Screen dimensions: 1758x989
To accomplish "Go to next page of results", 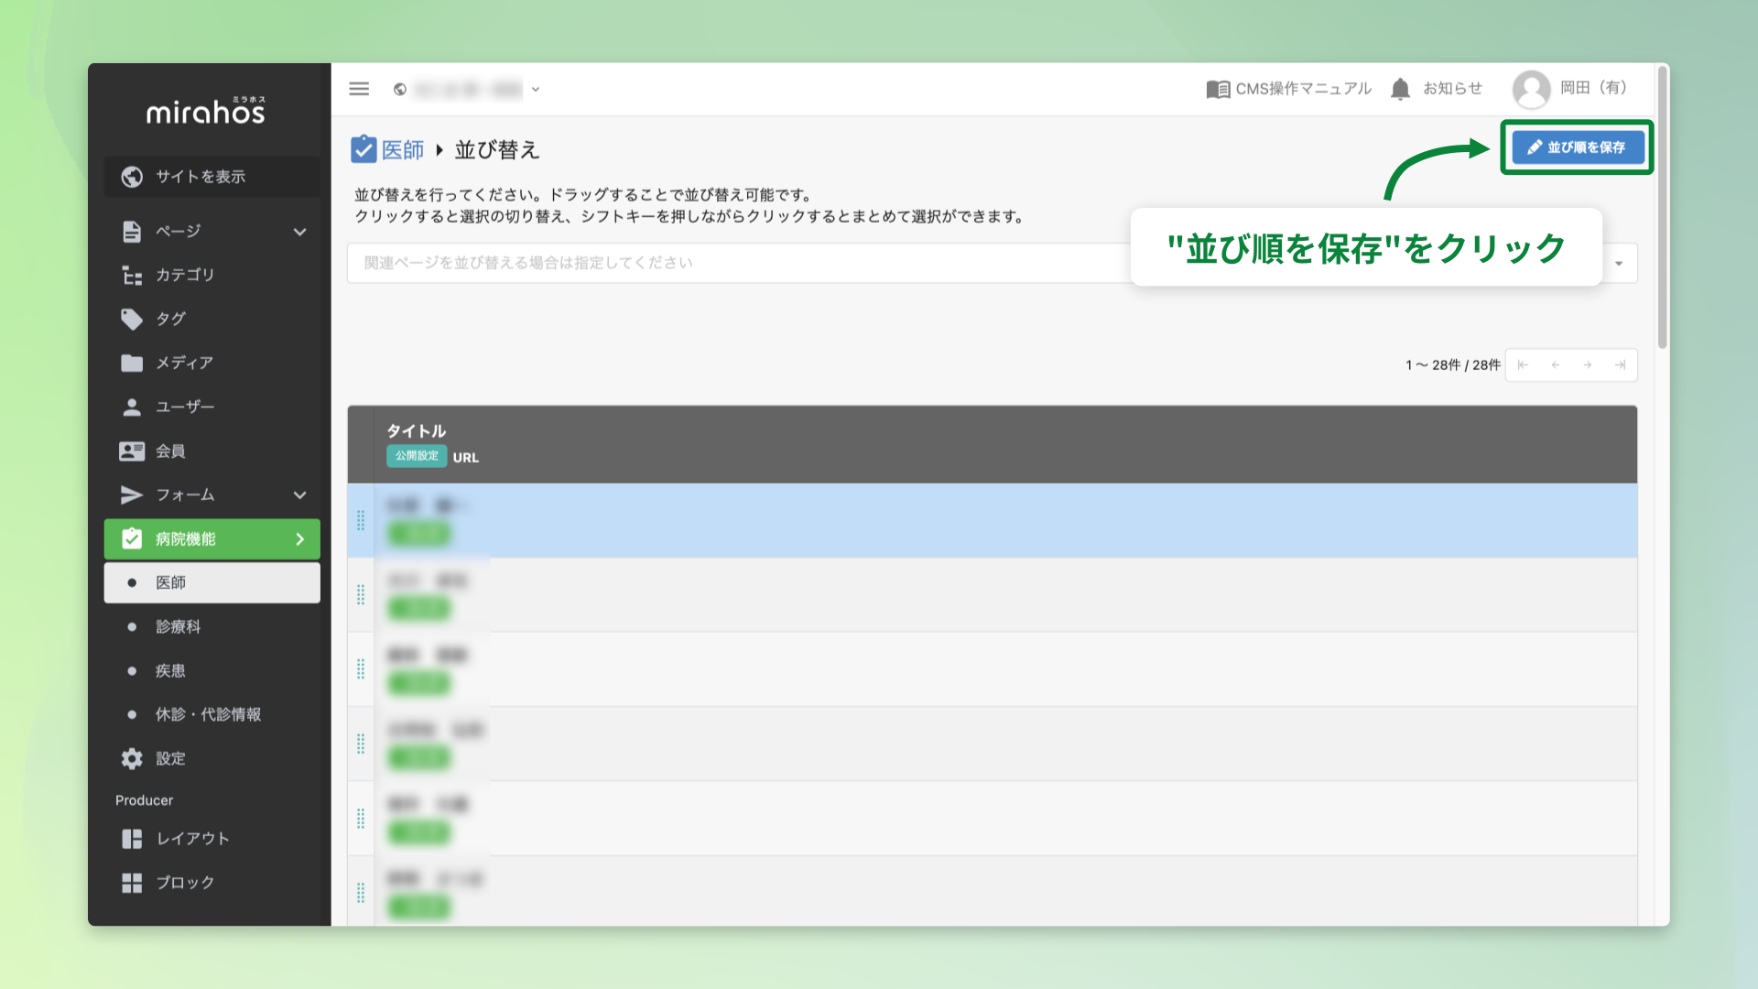I will coord(1588,365).
